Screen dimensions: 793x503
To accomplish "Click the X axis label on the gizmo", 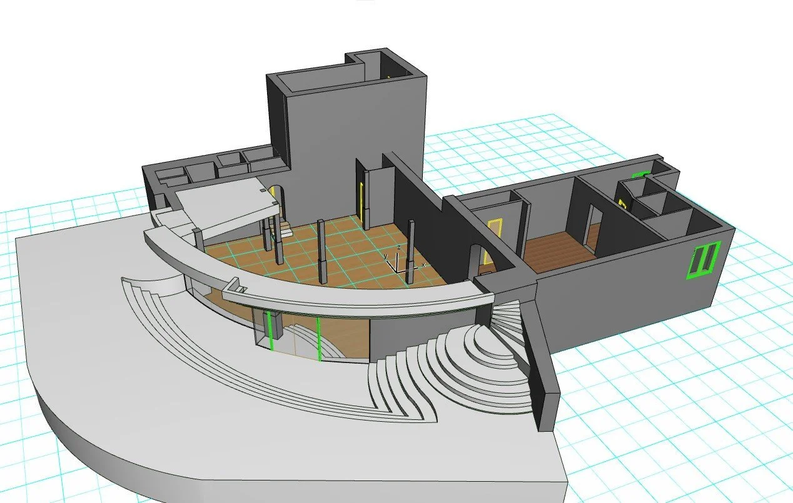I will click(x=423, y=266).
